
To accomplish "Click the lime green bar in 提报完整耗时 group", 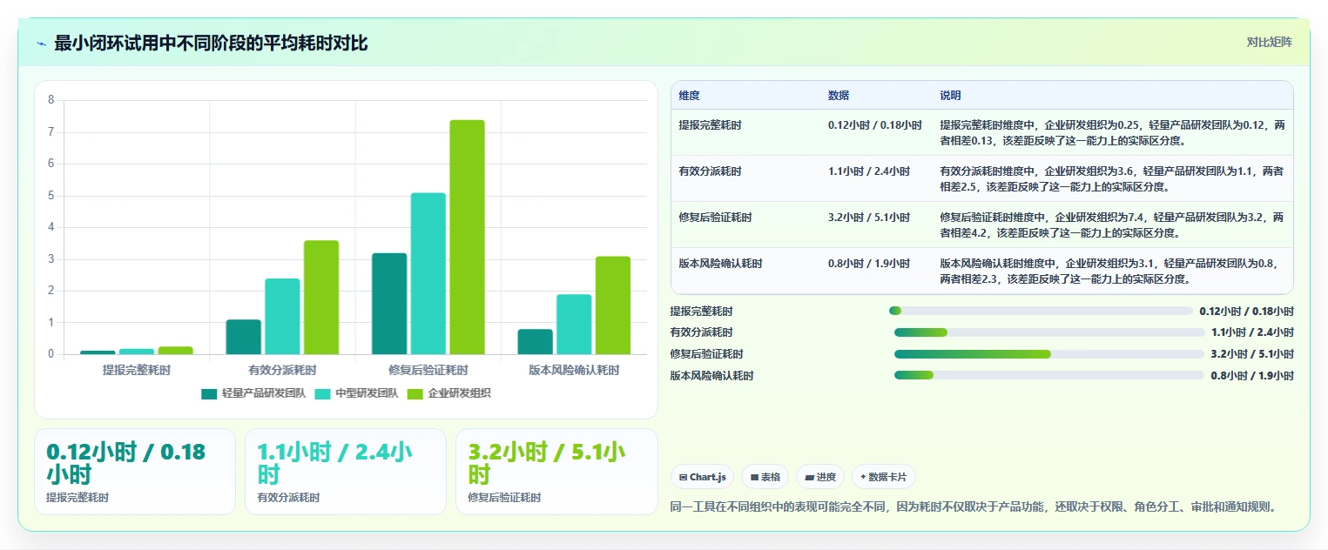I will (175, 351).
